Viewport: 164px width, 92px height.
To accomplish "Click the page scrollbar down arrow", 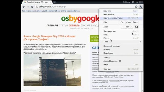I will (142, 91).
